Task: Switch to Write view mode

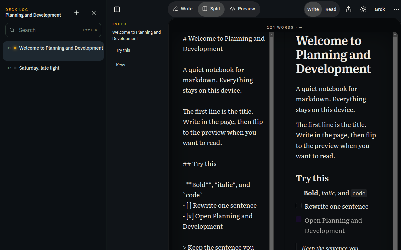Action: pyautogui.click(x=183, y=9)
